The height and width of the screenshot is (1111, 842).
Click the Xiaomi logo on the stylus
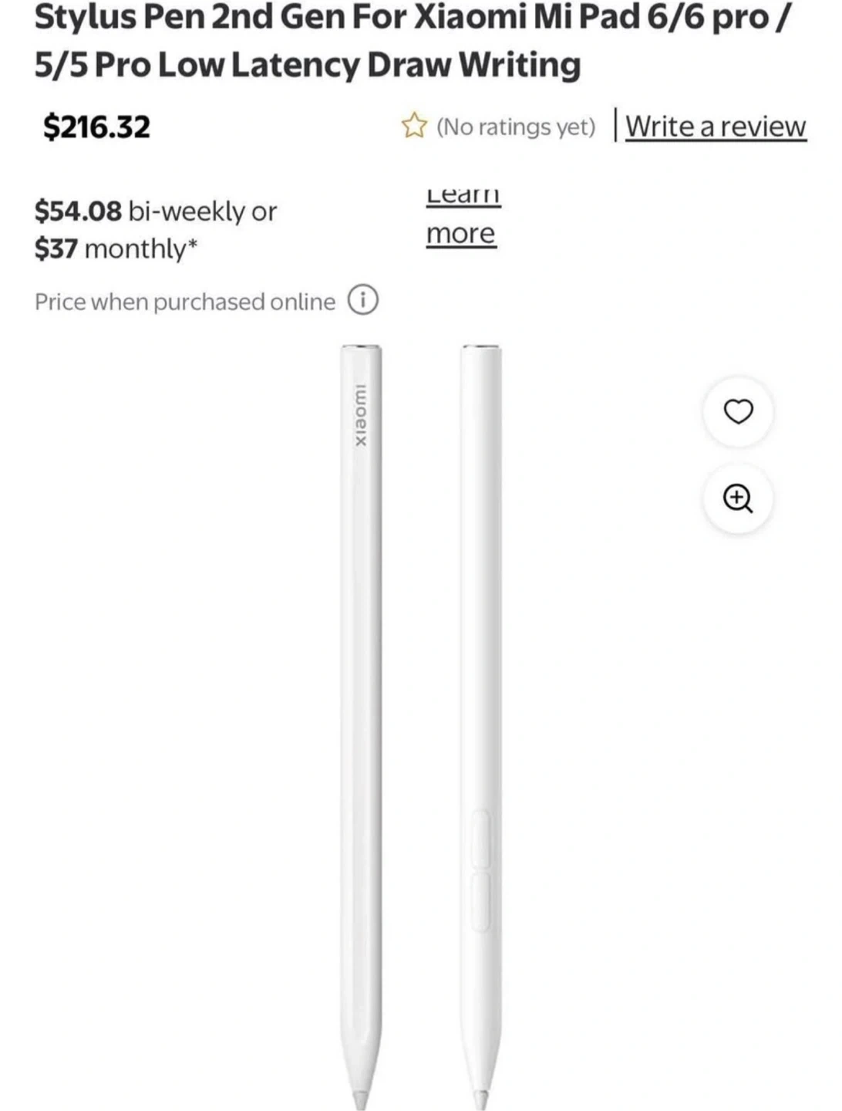click(x=361, y=414)
